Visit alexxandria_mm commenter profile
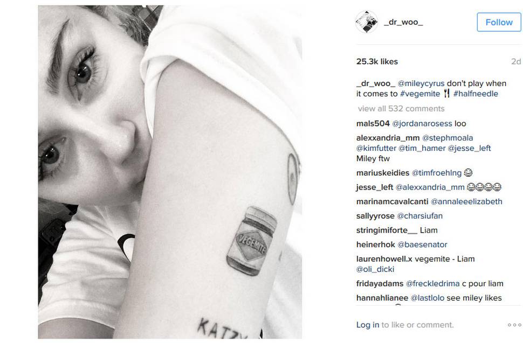The width and height of the screenshot is (523, 343). click(388, 138)
